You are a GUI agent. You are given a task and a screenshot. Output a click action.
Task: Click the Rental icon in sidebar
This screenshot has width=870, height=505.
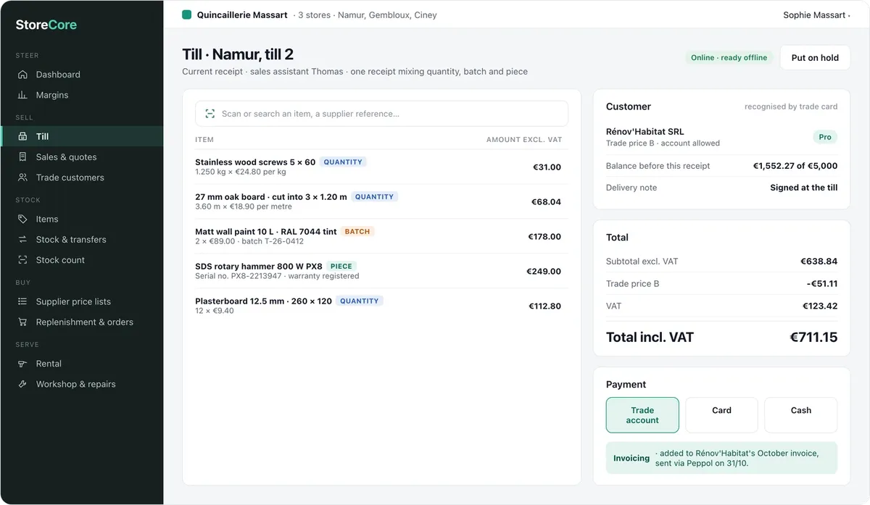(22, 364)
